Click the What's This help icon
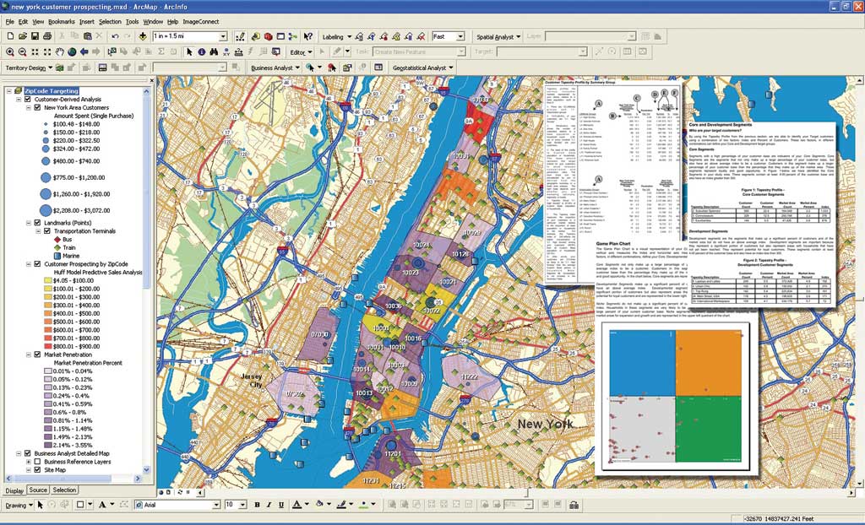865x525 pixels. tap(307, 36)
